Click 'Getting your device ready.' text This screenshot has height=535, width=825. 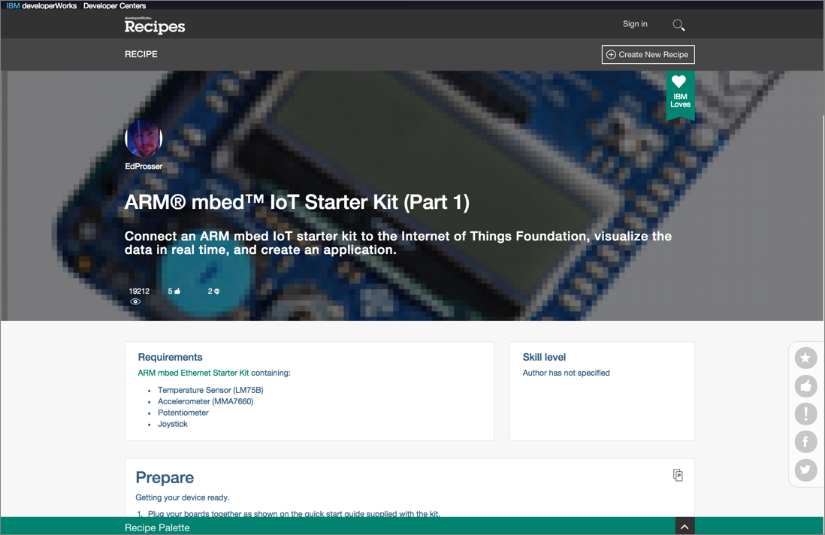click(x=183, y=497)
